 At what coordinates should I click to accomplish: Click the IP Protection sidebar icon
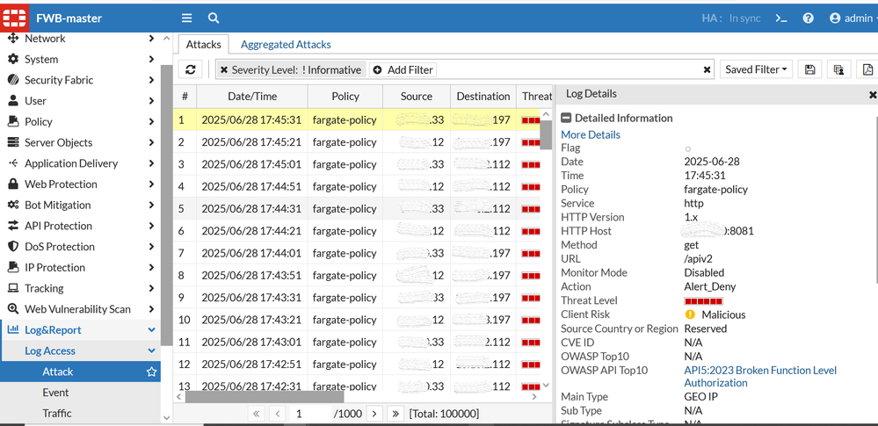[x=13, y=268]
